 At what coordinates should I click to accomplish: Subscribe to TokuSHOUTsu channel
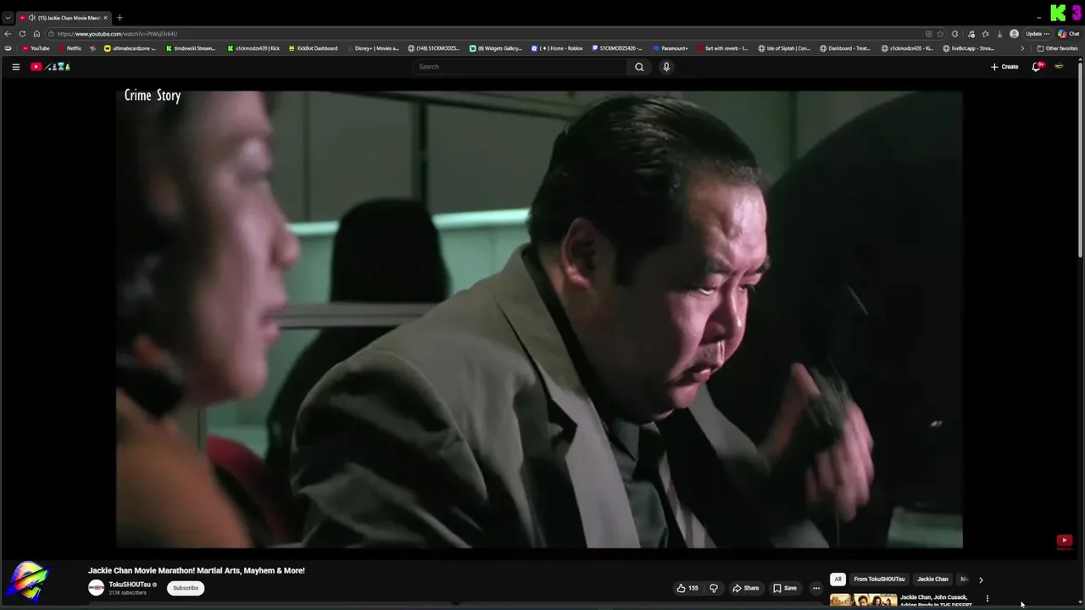186,588
